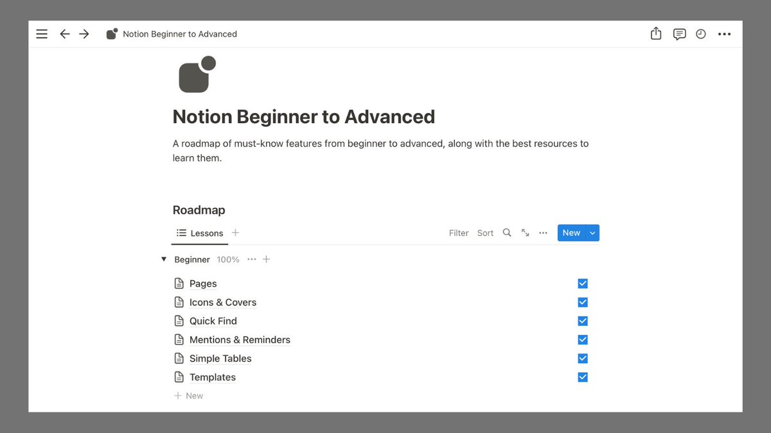Click the 100% progress value

tap(228, 259)
